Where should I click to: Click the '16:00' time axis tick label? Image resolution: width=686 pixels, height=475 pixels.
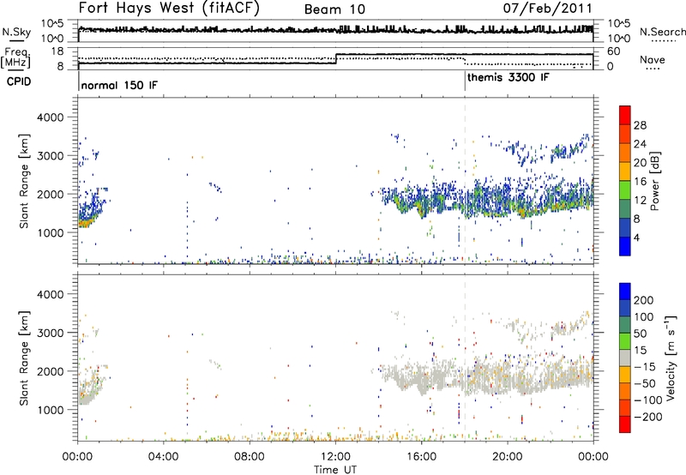pyautogui.click(x=421, y=457)
